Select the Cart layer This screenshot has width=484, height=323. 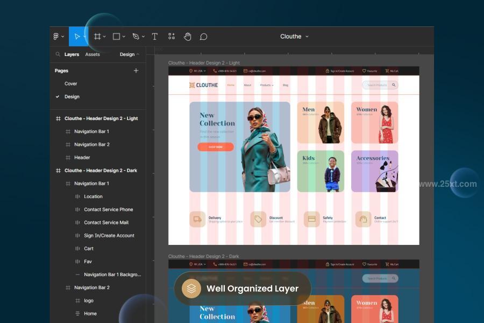(x=89, y=249)
